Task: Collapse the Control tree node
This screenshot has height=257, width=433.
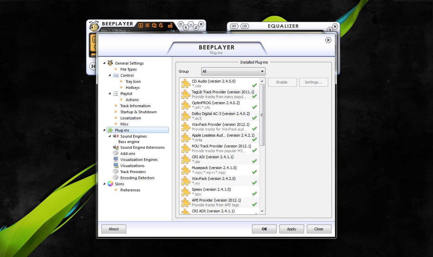Action: pyautogui.click(x=110, y=75)
